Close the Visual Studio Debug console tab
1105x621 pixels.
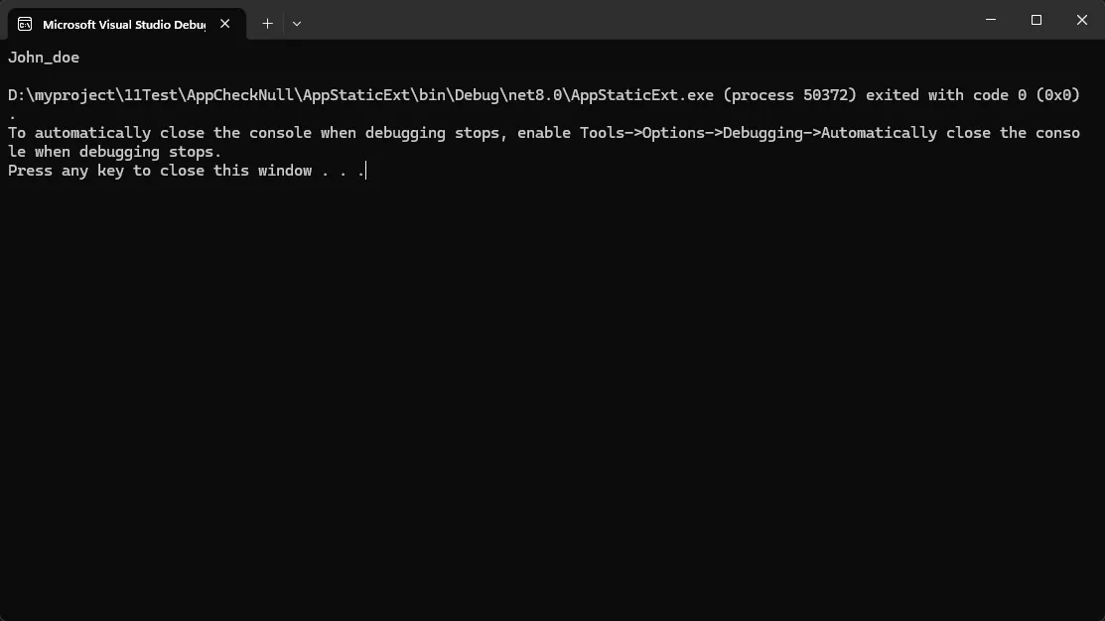coord(225,24)
